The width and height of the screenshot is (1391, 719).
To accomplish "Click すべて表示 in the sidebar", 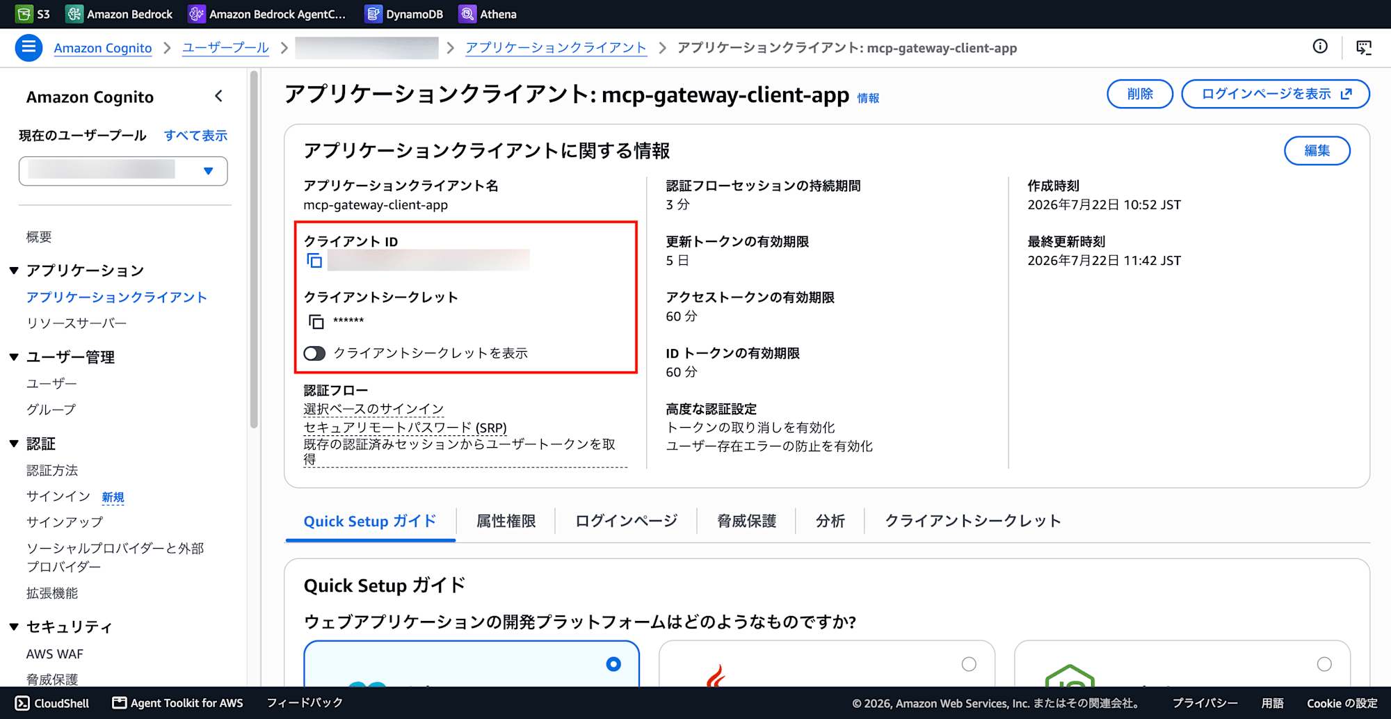I will [x=195, y=136].
